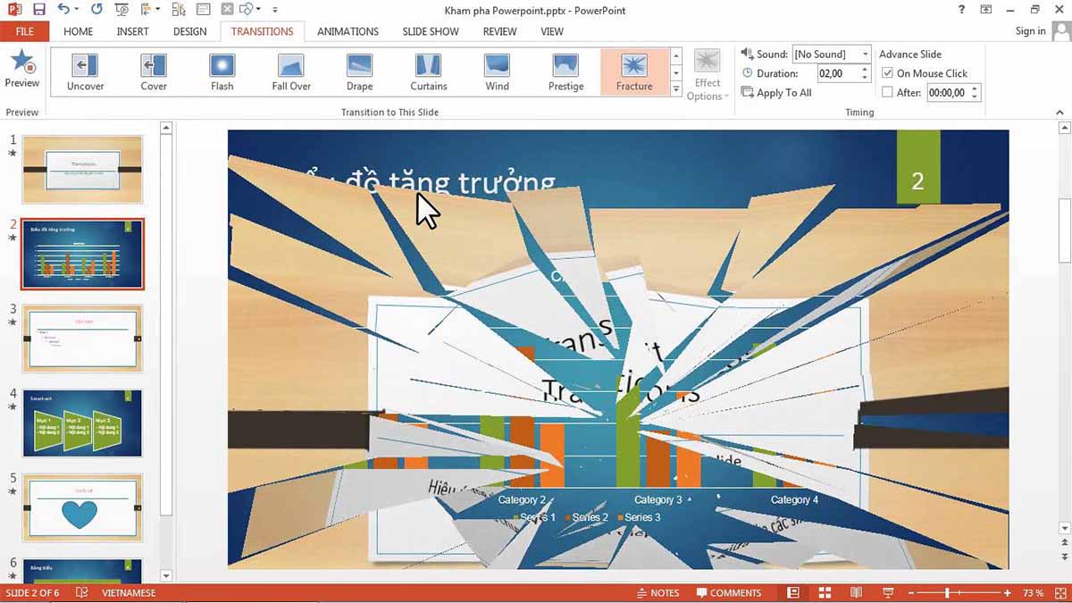This screenshot has height=603, width=1072.
Task: Enable the After timing checkbox
Action: pyautogui.click(x=887, y=92)
